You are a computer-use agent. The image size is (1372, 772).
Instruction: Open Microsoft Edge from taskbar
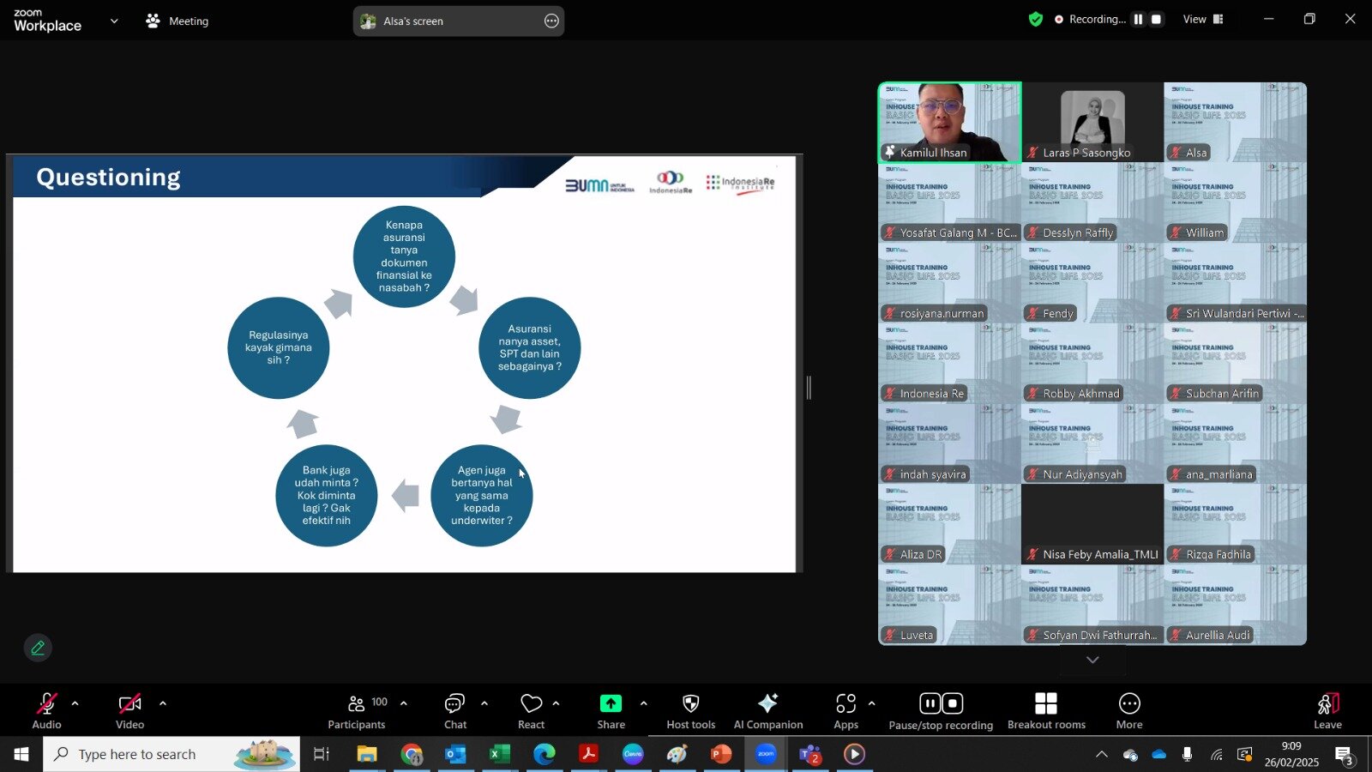[x=544, y=754]
